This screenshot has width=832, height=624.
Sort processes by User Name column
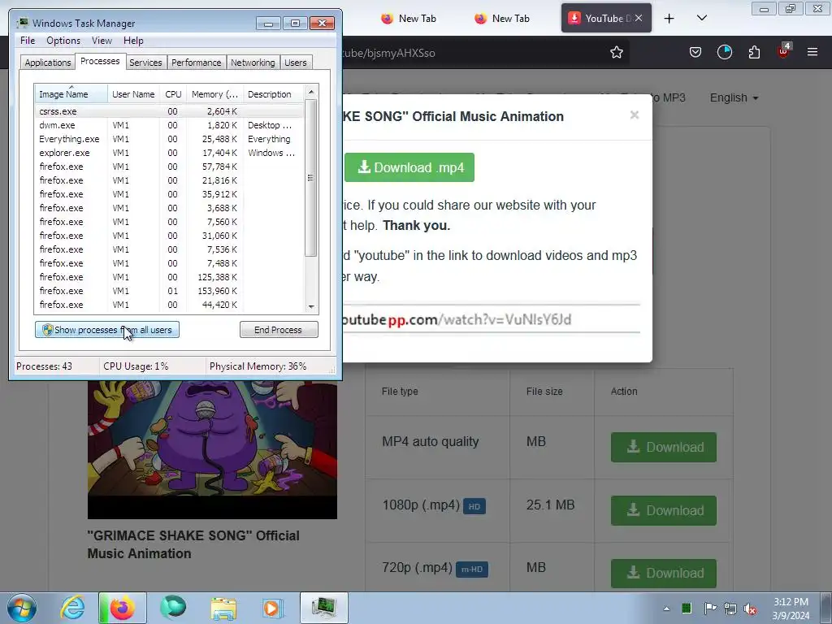pyautogui.click(x=134, y=94)
